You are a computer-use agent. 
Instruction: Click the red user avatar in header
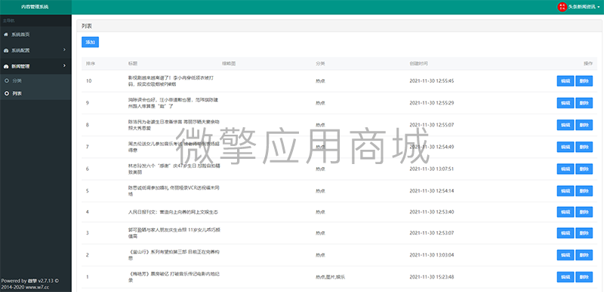562,7
